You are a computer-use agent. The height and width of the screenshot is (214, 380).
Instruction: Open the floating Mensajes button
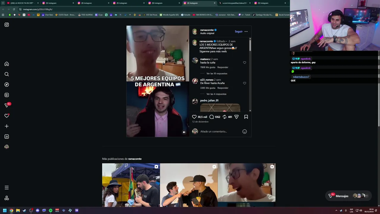point(348,196)
